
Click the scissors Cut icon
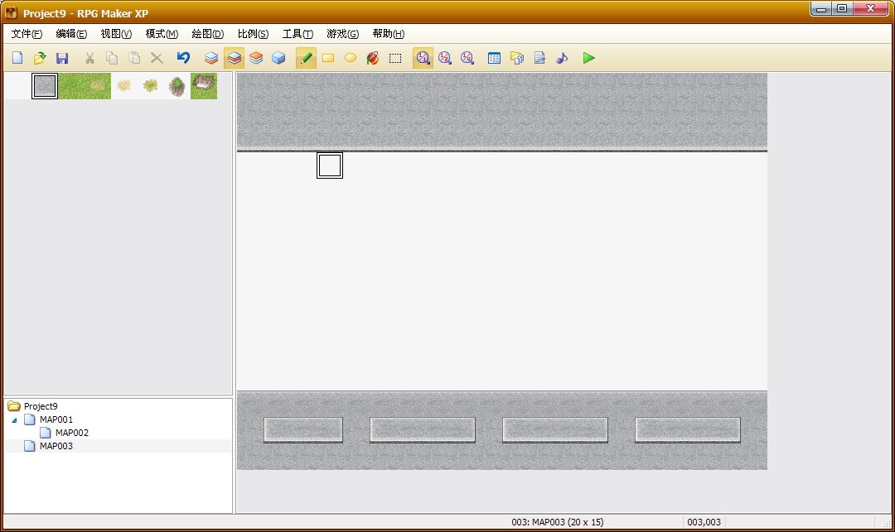pyautogui.click(x=89, y=58)
